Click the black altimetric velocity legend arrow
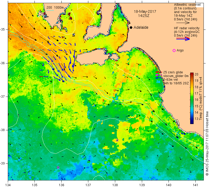This screenshot has height=188, width=209. click(183, 23)
